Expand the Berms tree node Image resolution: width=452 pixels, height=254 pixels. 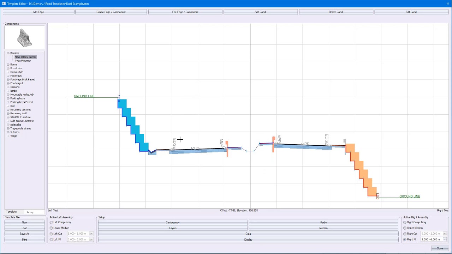pyautogui.click(x=8, y=65)
